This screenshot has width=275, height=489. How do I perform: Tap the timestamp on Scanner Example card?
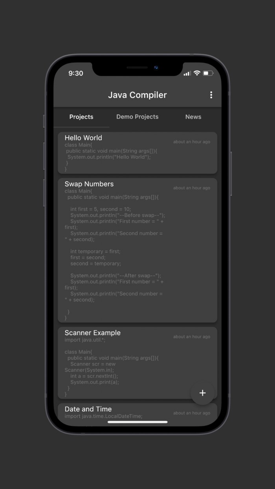(x=191, y=336)
